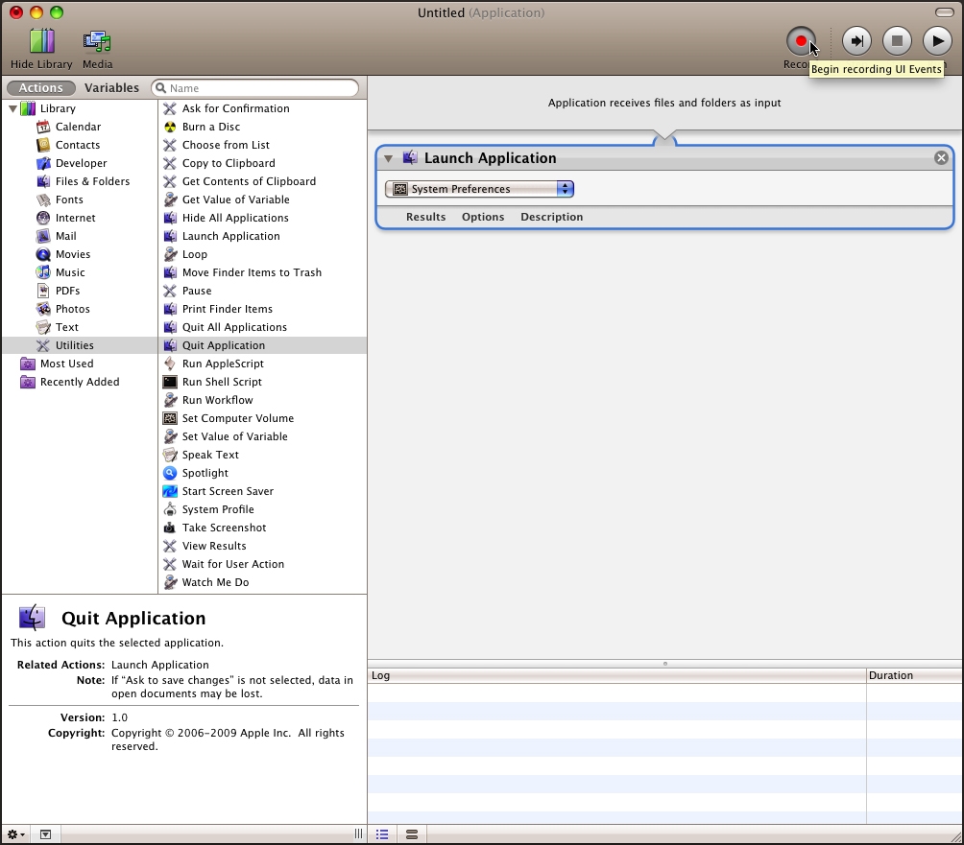Choose the Watch Me Do action
This screenshot has width=964, height=845.
[215, 582]
